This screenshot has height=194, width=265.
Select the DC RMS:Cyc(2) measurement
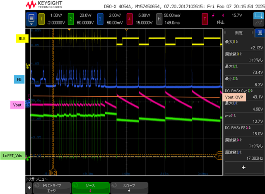(244, 94)
